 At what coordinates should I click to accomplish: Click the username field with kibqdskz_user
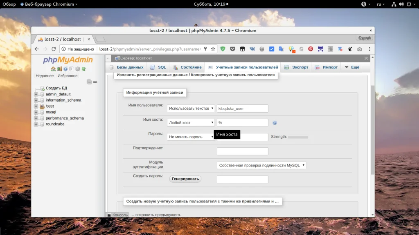[x=242, y=109]
